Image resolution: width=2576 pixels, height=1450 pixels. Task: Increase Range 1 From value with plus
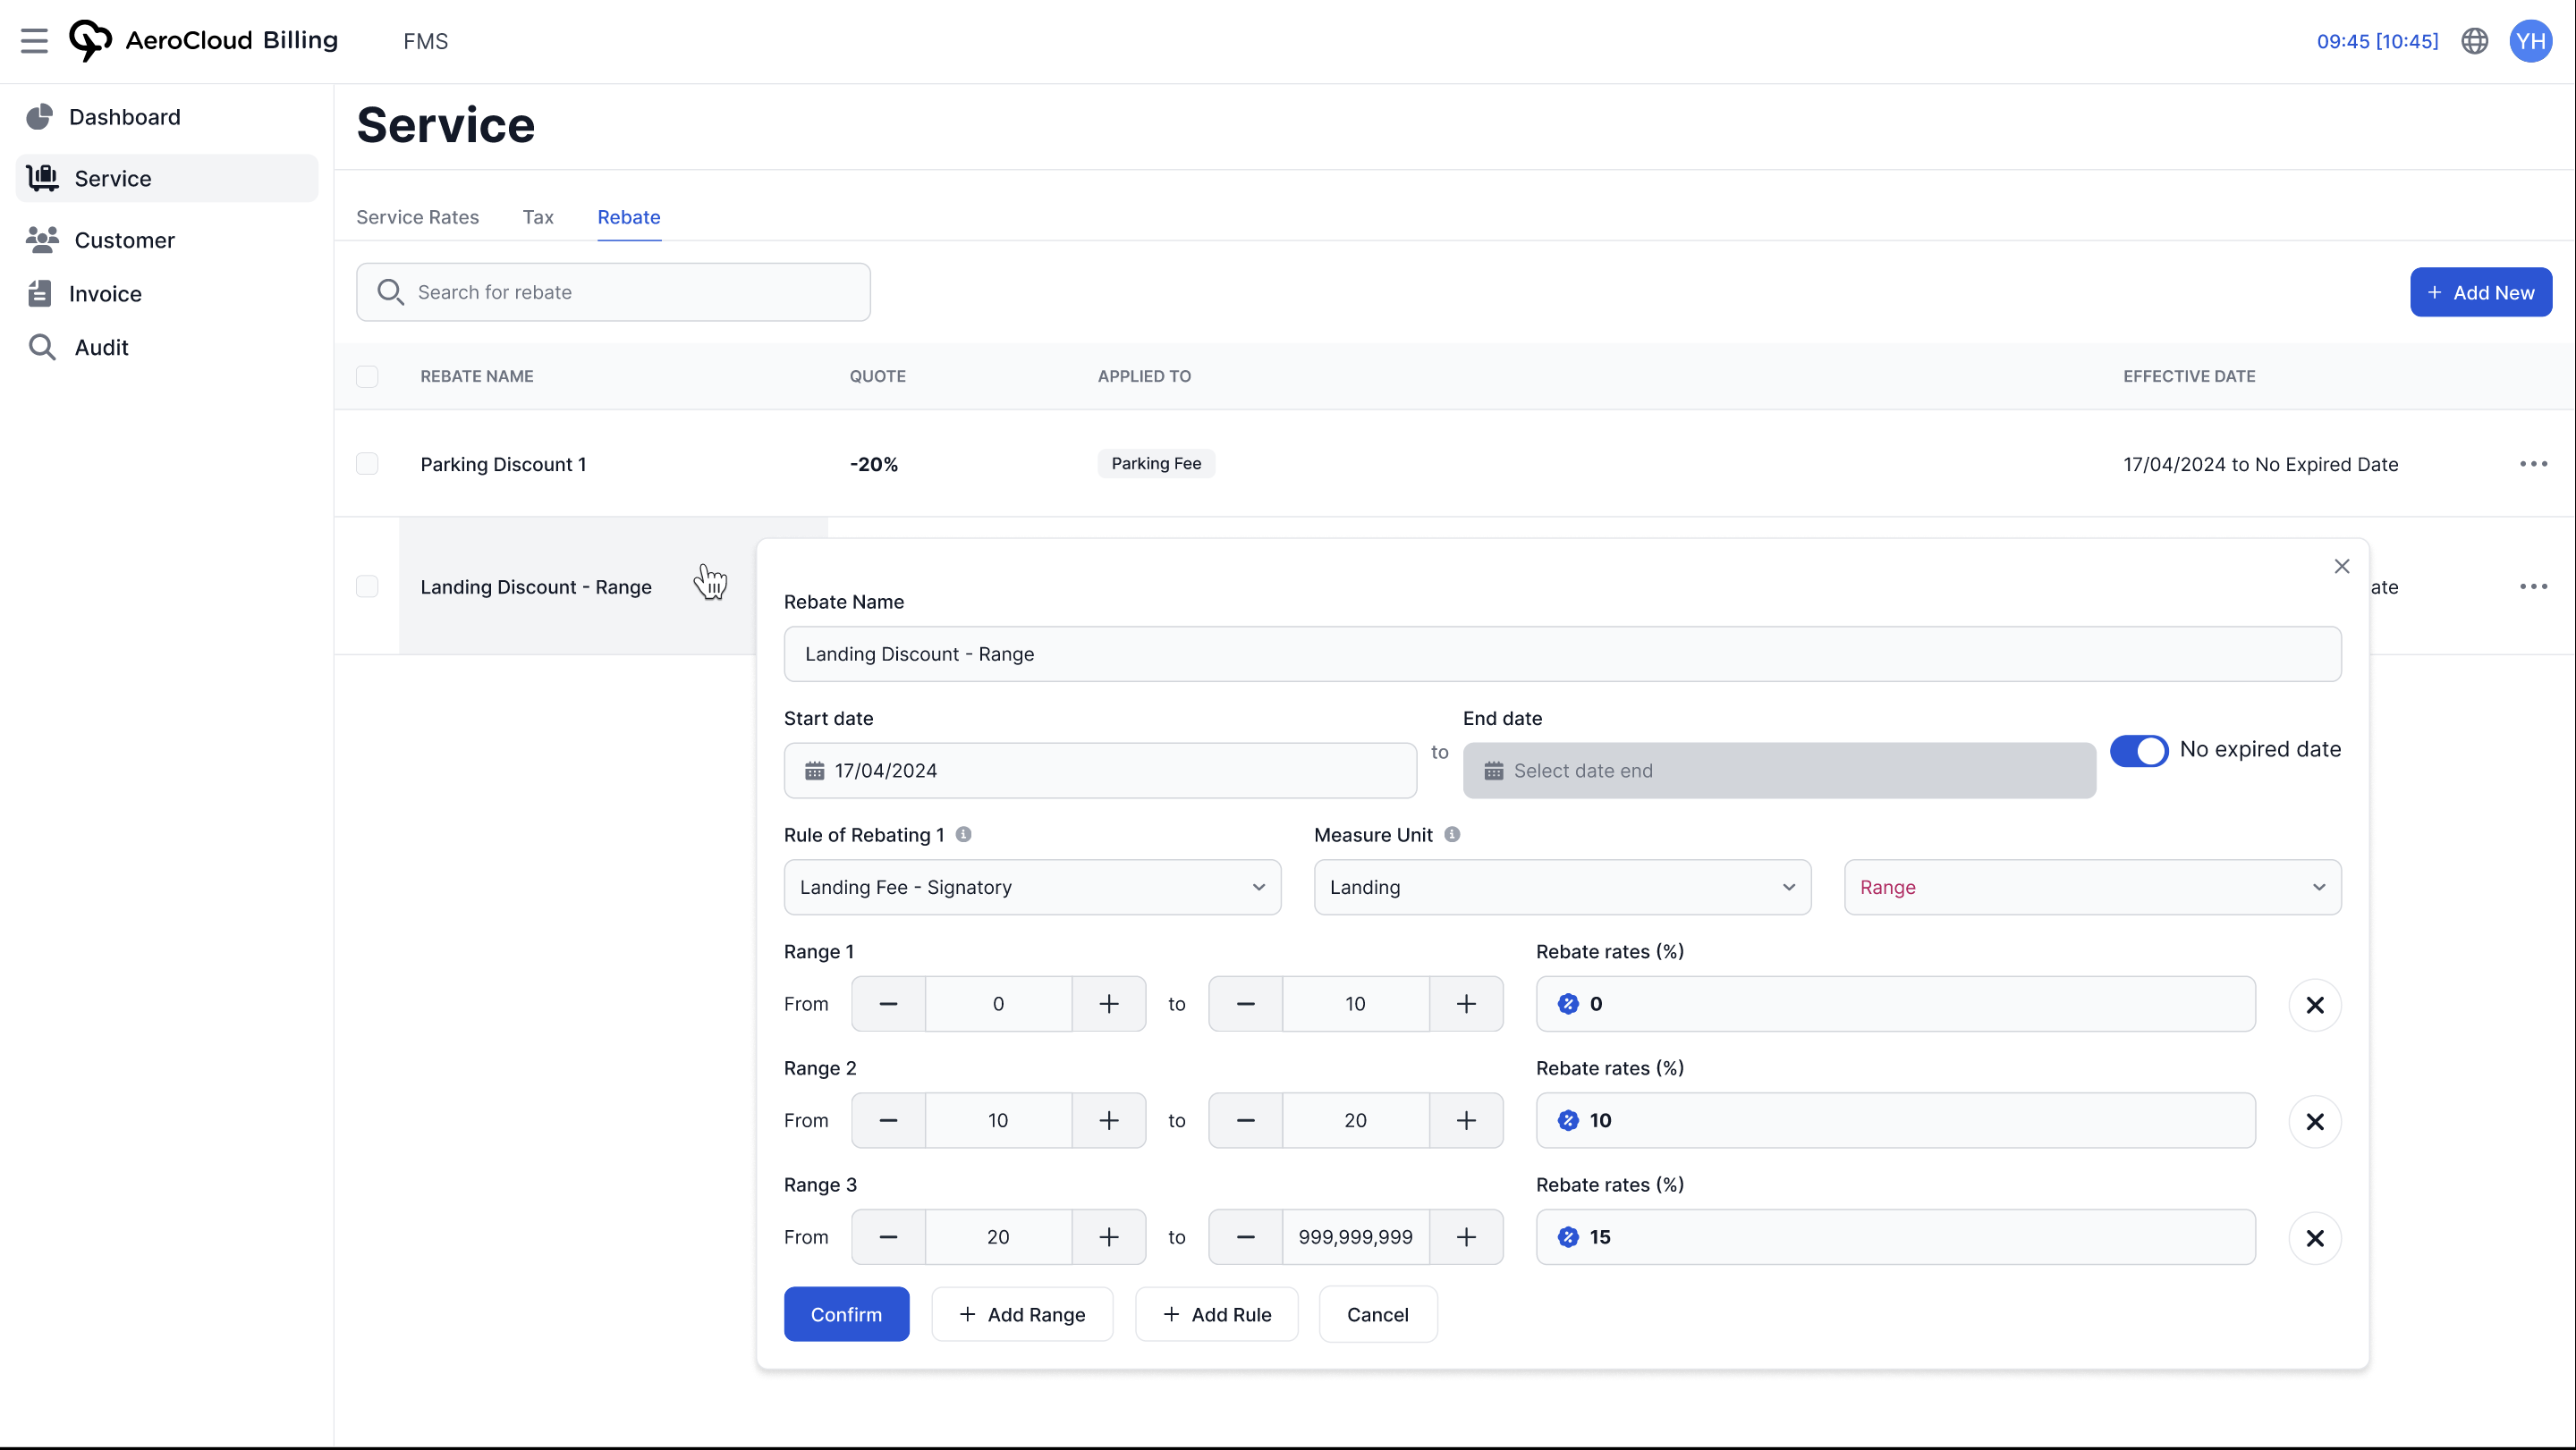tap(1108, 1004)
